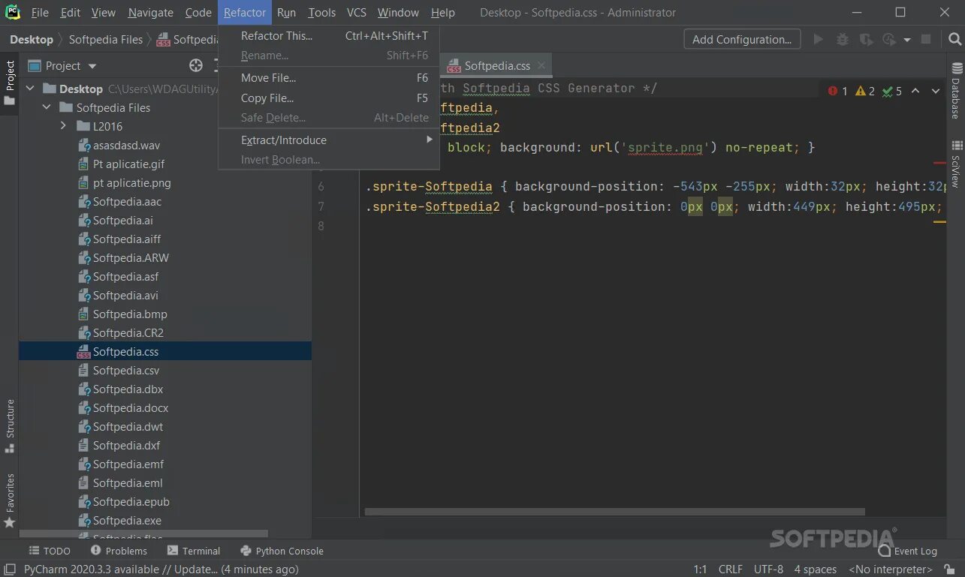Go to next highlighted problem arrow

[x=936, y=91]
